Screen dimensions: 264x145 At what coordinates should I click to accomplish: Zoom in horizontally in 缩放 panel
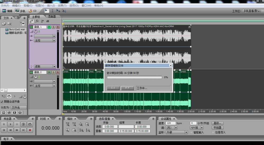point(68,124)
